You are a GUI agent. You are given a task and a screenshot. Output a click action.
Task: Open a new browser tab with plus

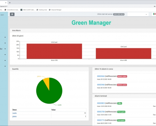(x=10, y=3)
